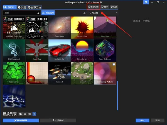Switch to the 创意工坊 workshop tab
This screenshot has height=125, width=167.
(x=34, y=7)
